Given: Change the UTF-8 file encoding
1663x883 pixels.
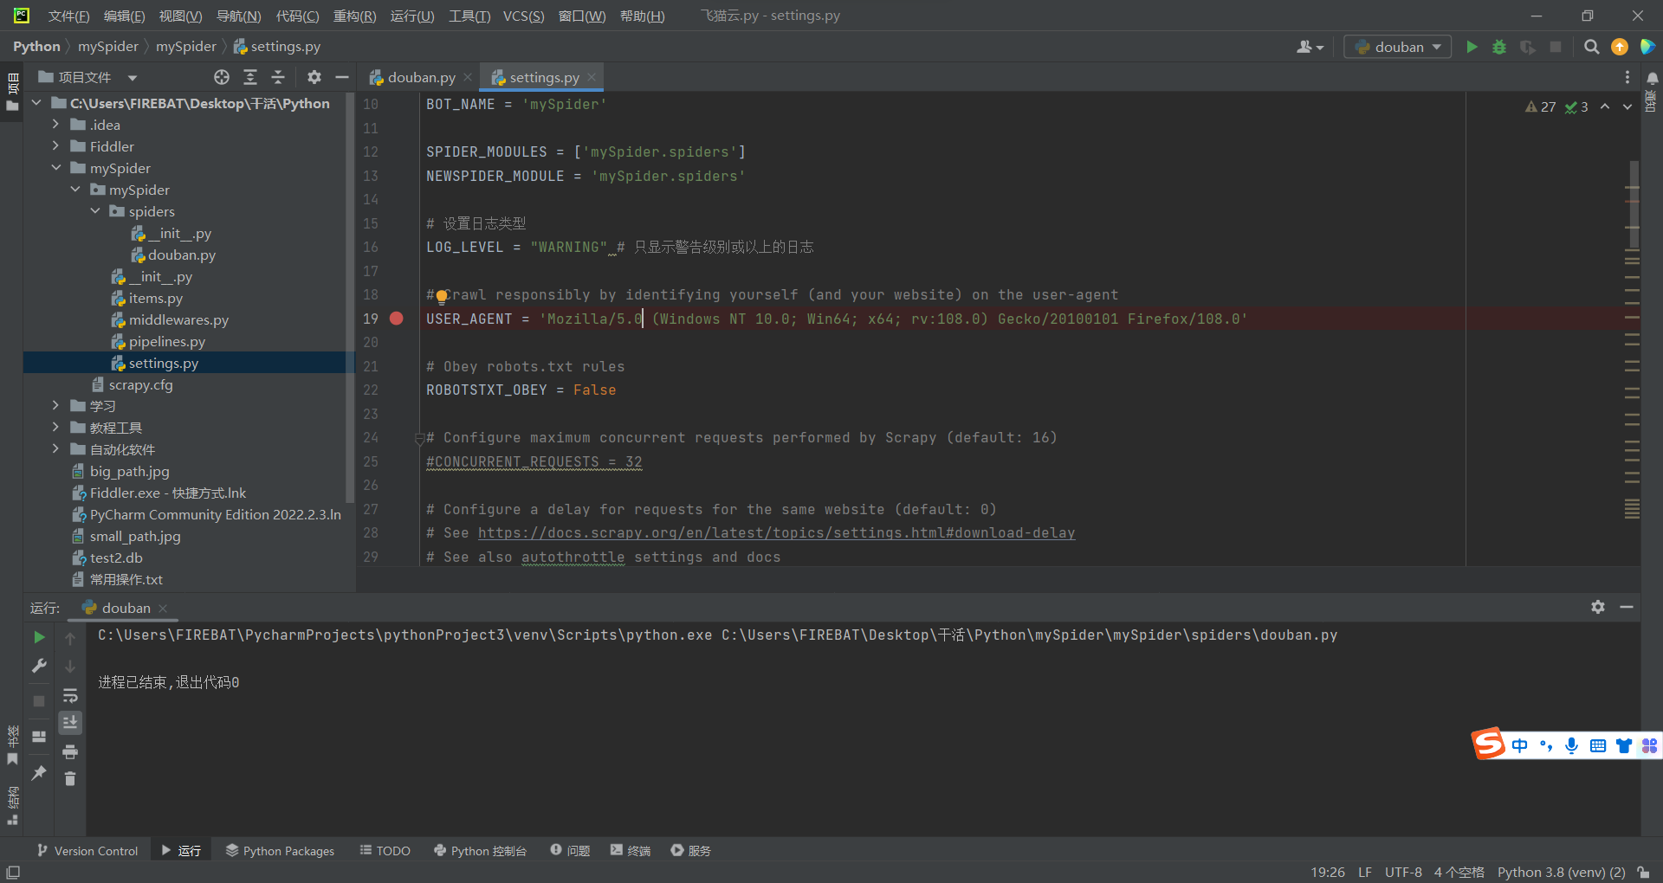Looking at the screenshot, I should [x=1403, y=872].
